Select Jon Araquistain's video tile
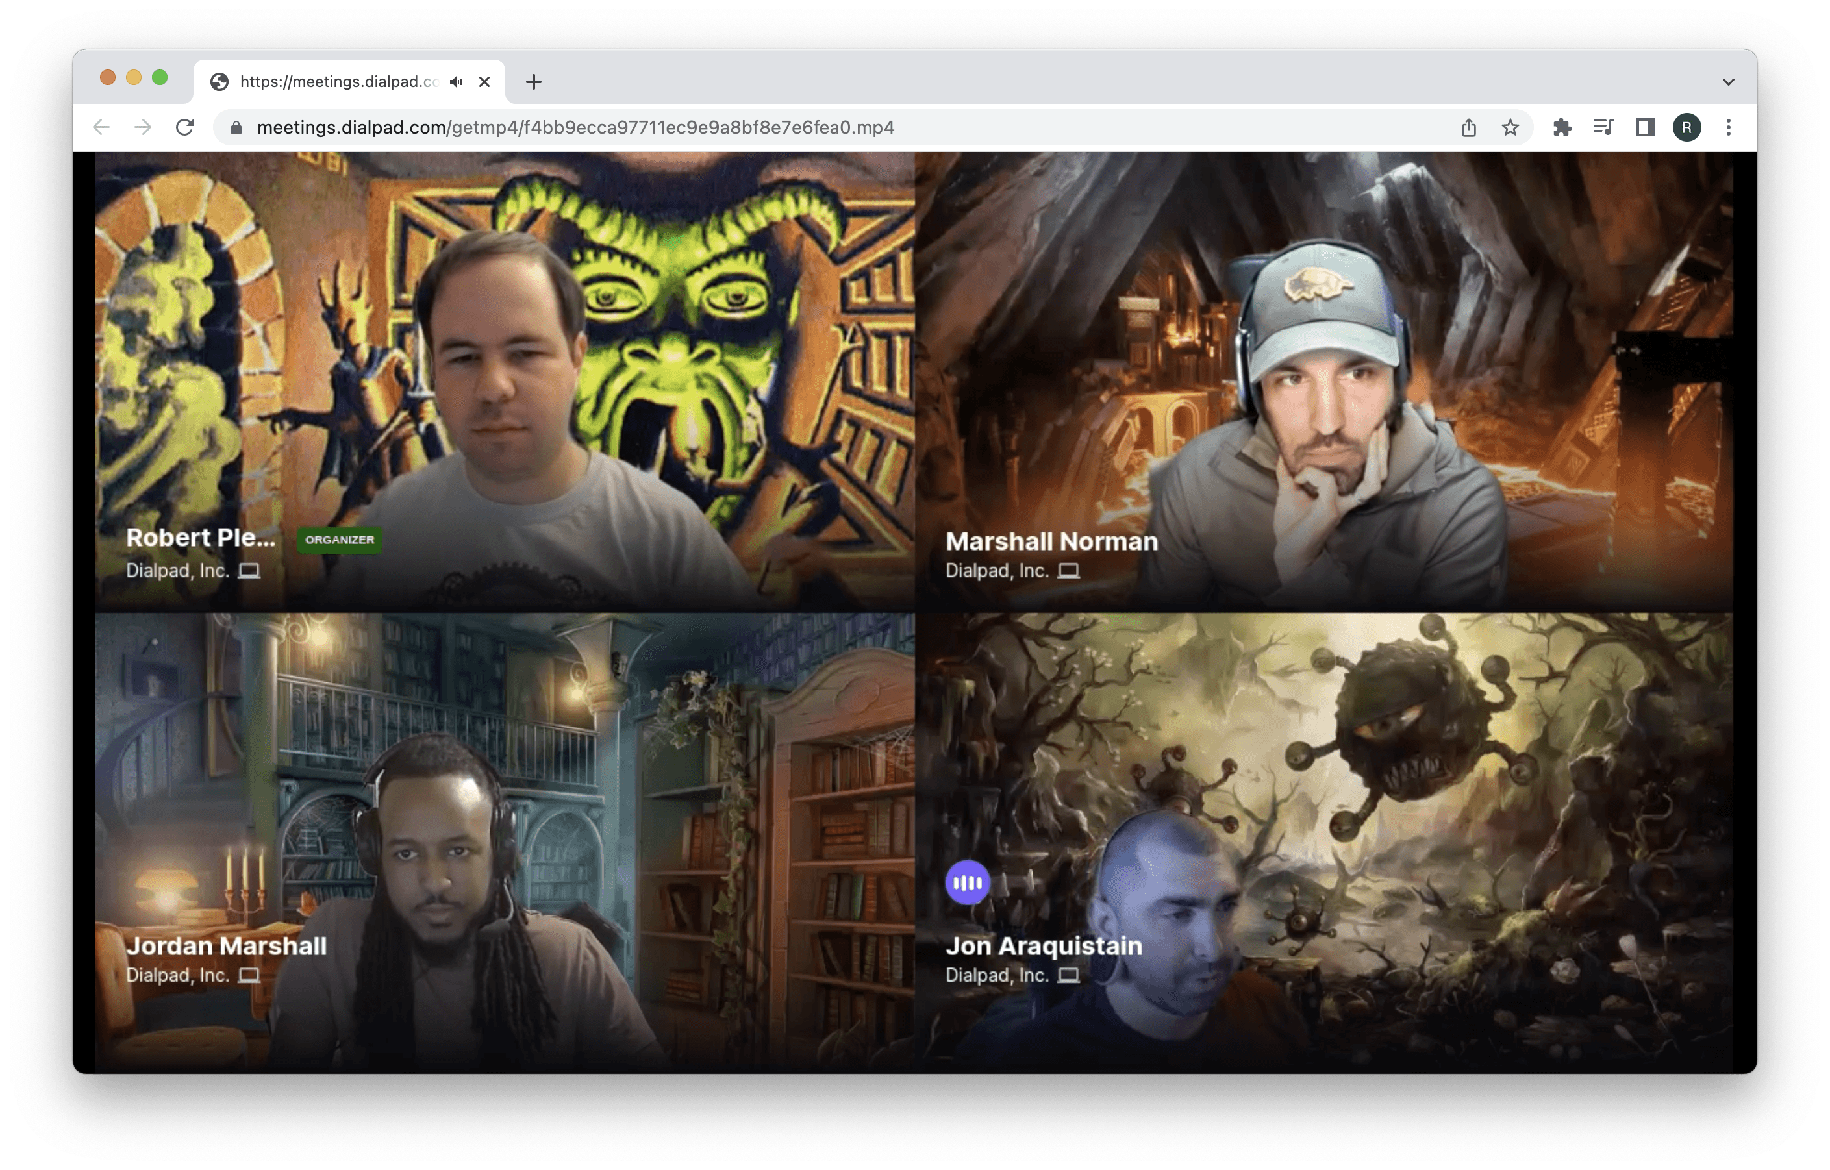The image size is (1830, 1170). [x=1324, y=843]
